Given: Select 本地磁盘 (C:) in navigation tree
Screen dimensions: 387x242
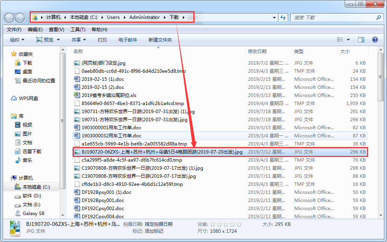Looking at the screenshot, I should tap(36, 187).
